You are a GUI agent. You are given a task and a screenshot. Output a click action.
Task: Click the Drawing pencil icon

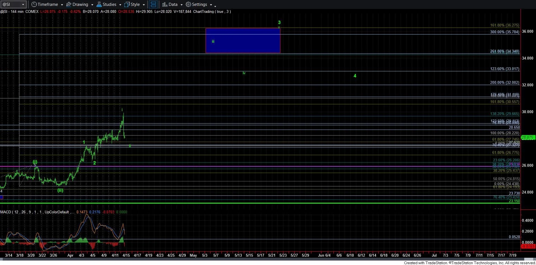click(69, 4)
